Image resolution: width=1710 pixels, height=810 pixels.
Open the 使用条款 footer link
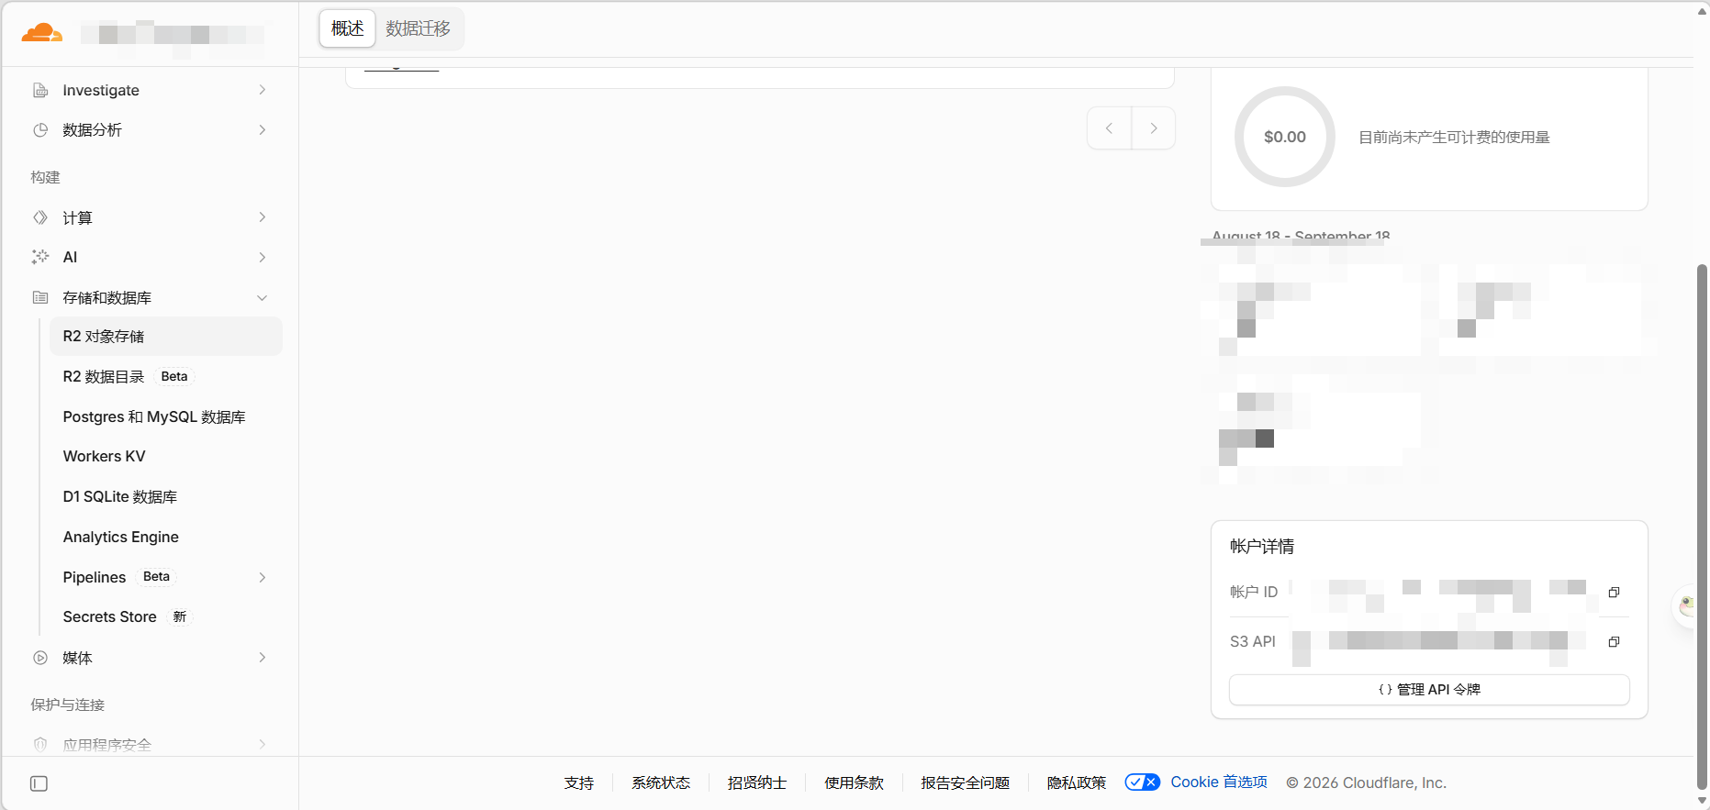tap(854, 783)
